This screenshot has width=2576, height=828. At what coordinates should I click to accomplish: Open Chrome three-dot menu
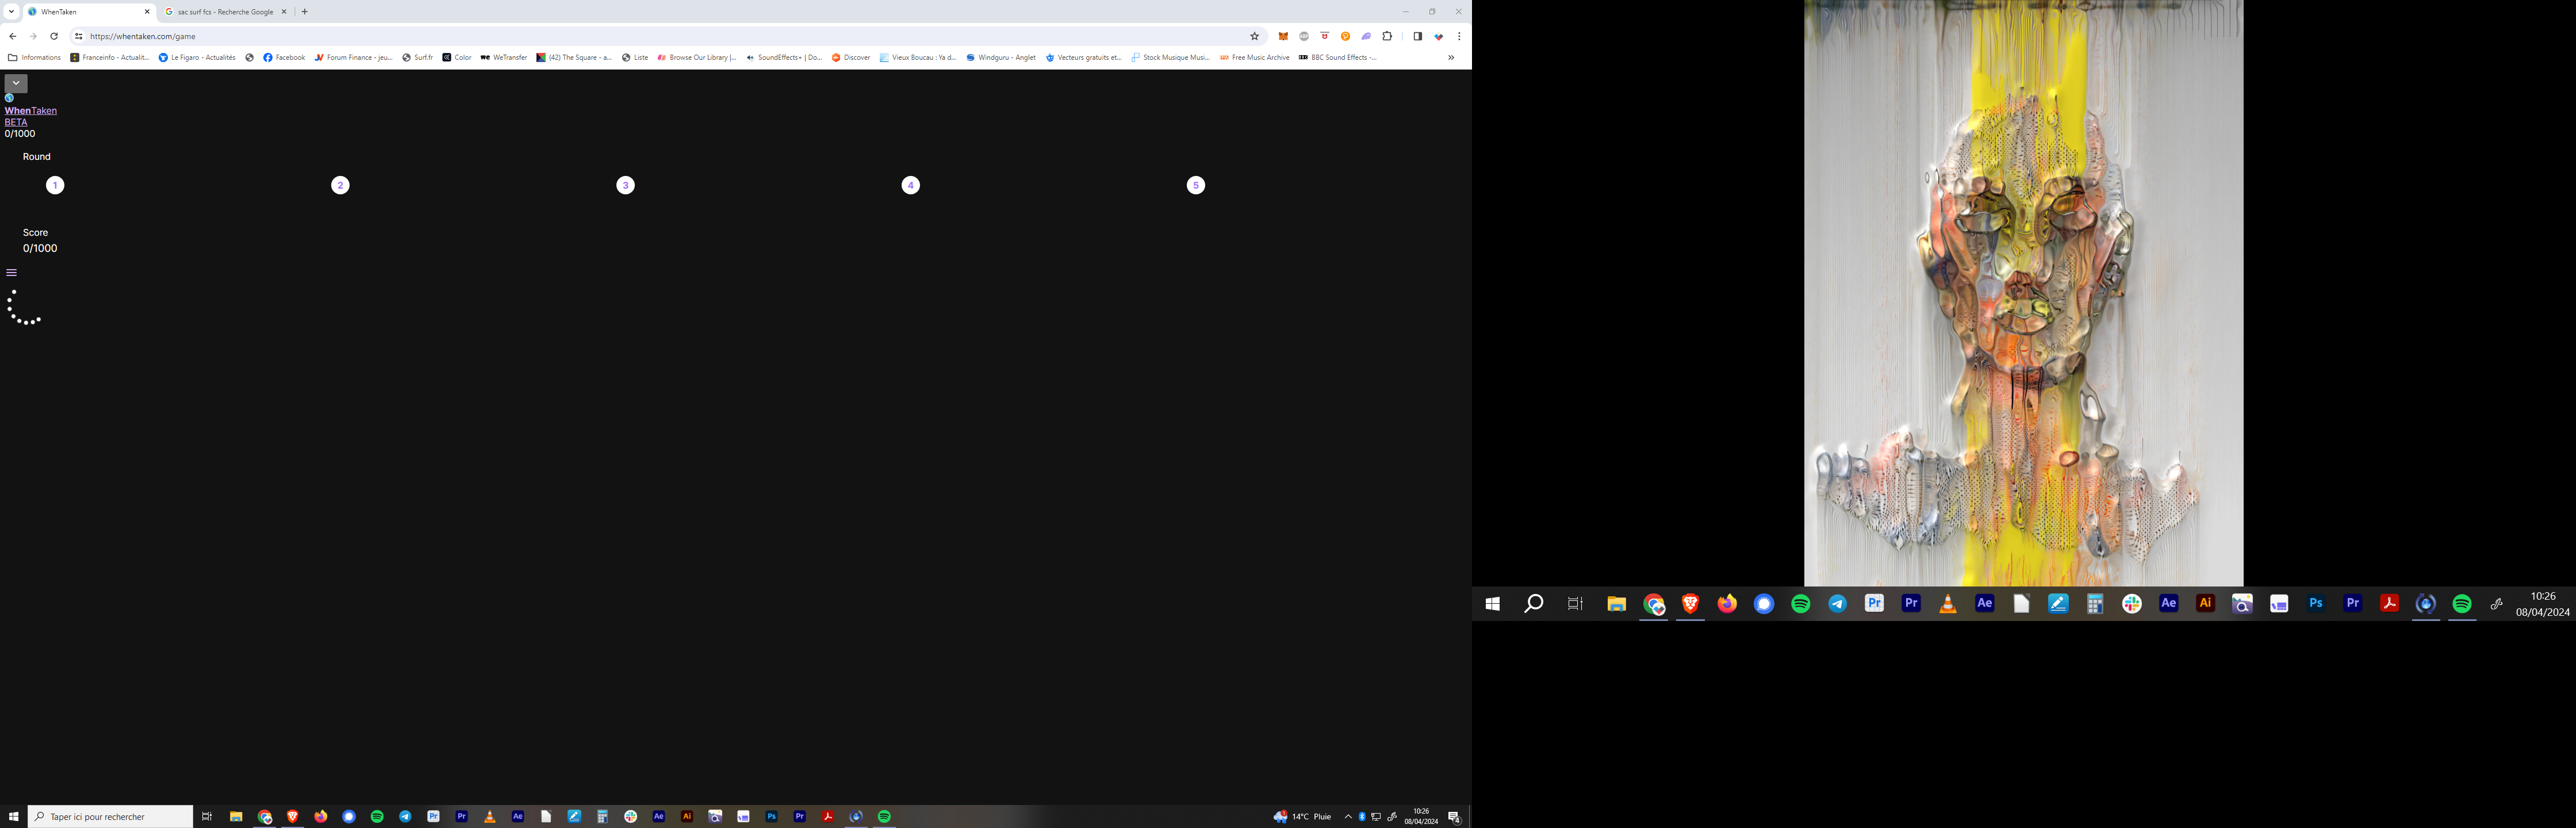pos(1459,36)
